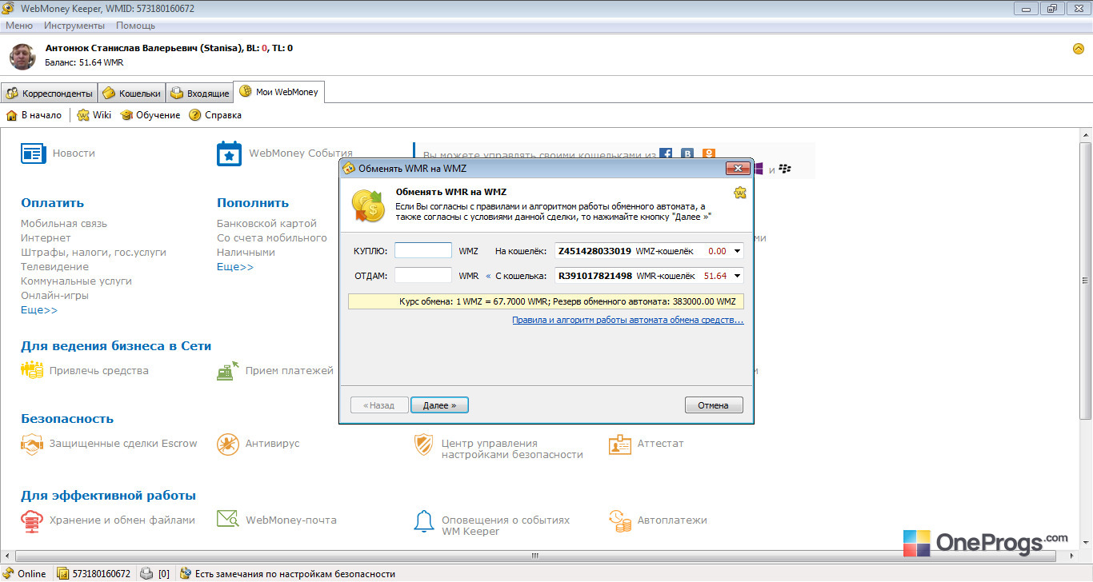Switch to the Кошельки tab
The width and height of the screenshot is (1093, 582).
click(x=132, y=93)
